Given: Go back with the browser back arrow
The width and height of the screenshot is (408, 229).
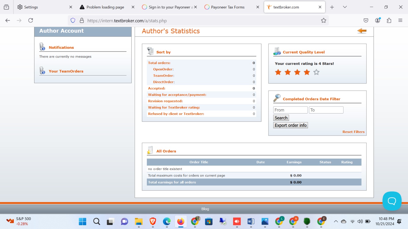Looking at the screenshot, I should 8,20.
